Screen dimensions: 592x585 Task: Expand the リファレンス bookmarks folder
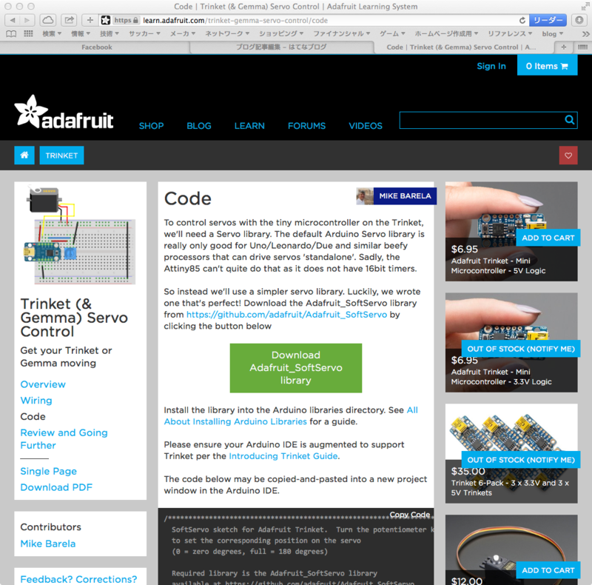coord(510,33)
